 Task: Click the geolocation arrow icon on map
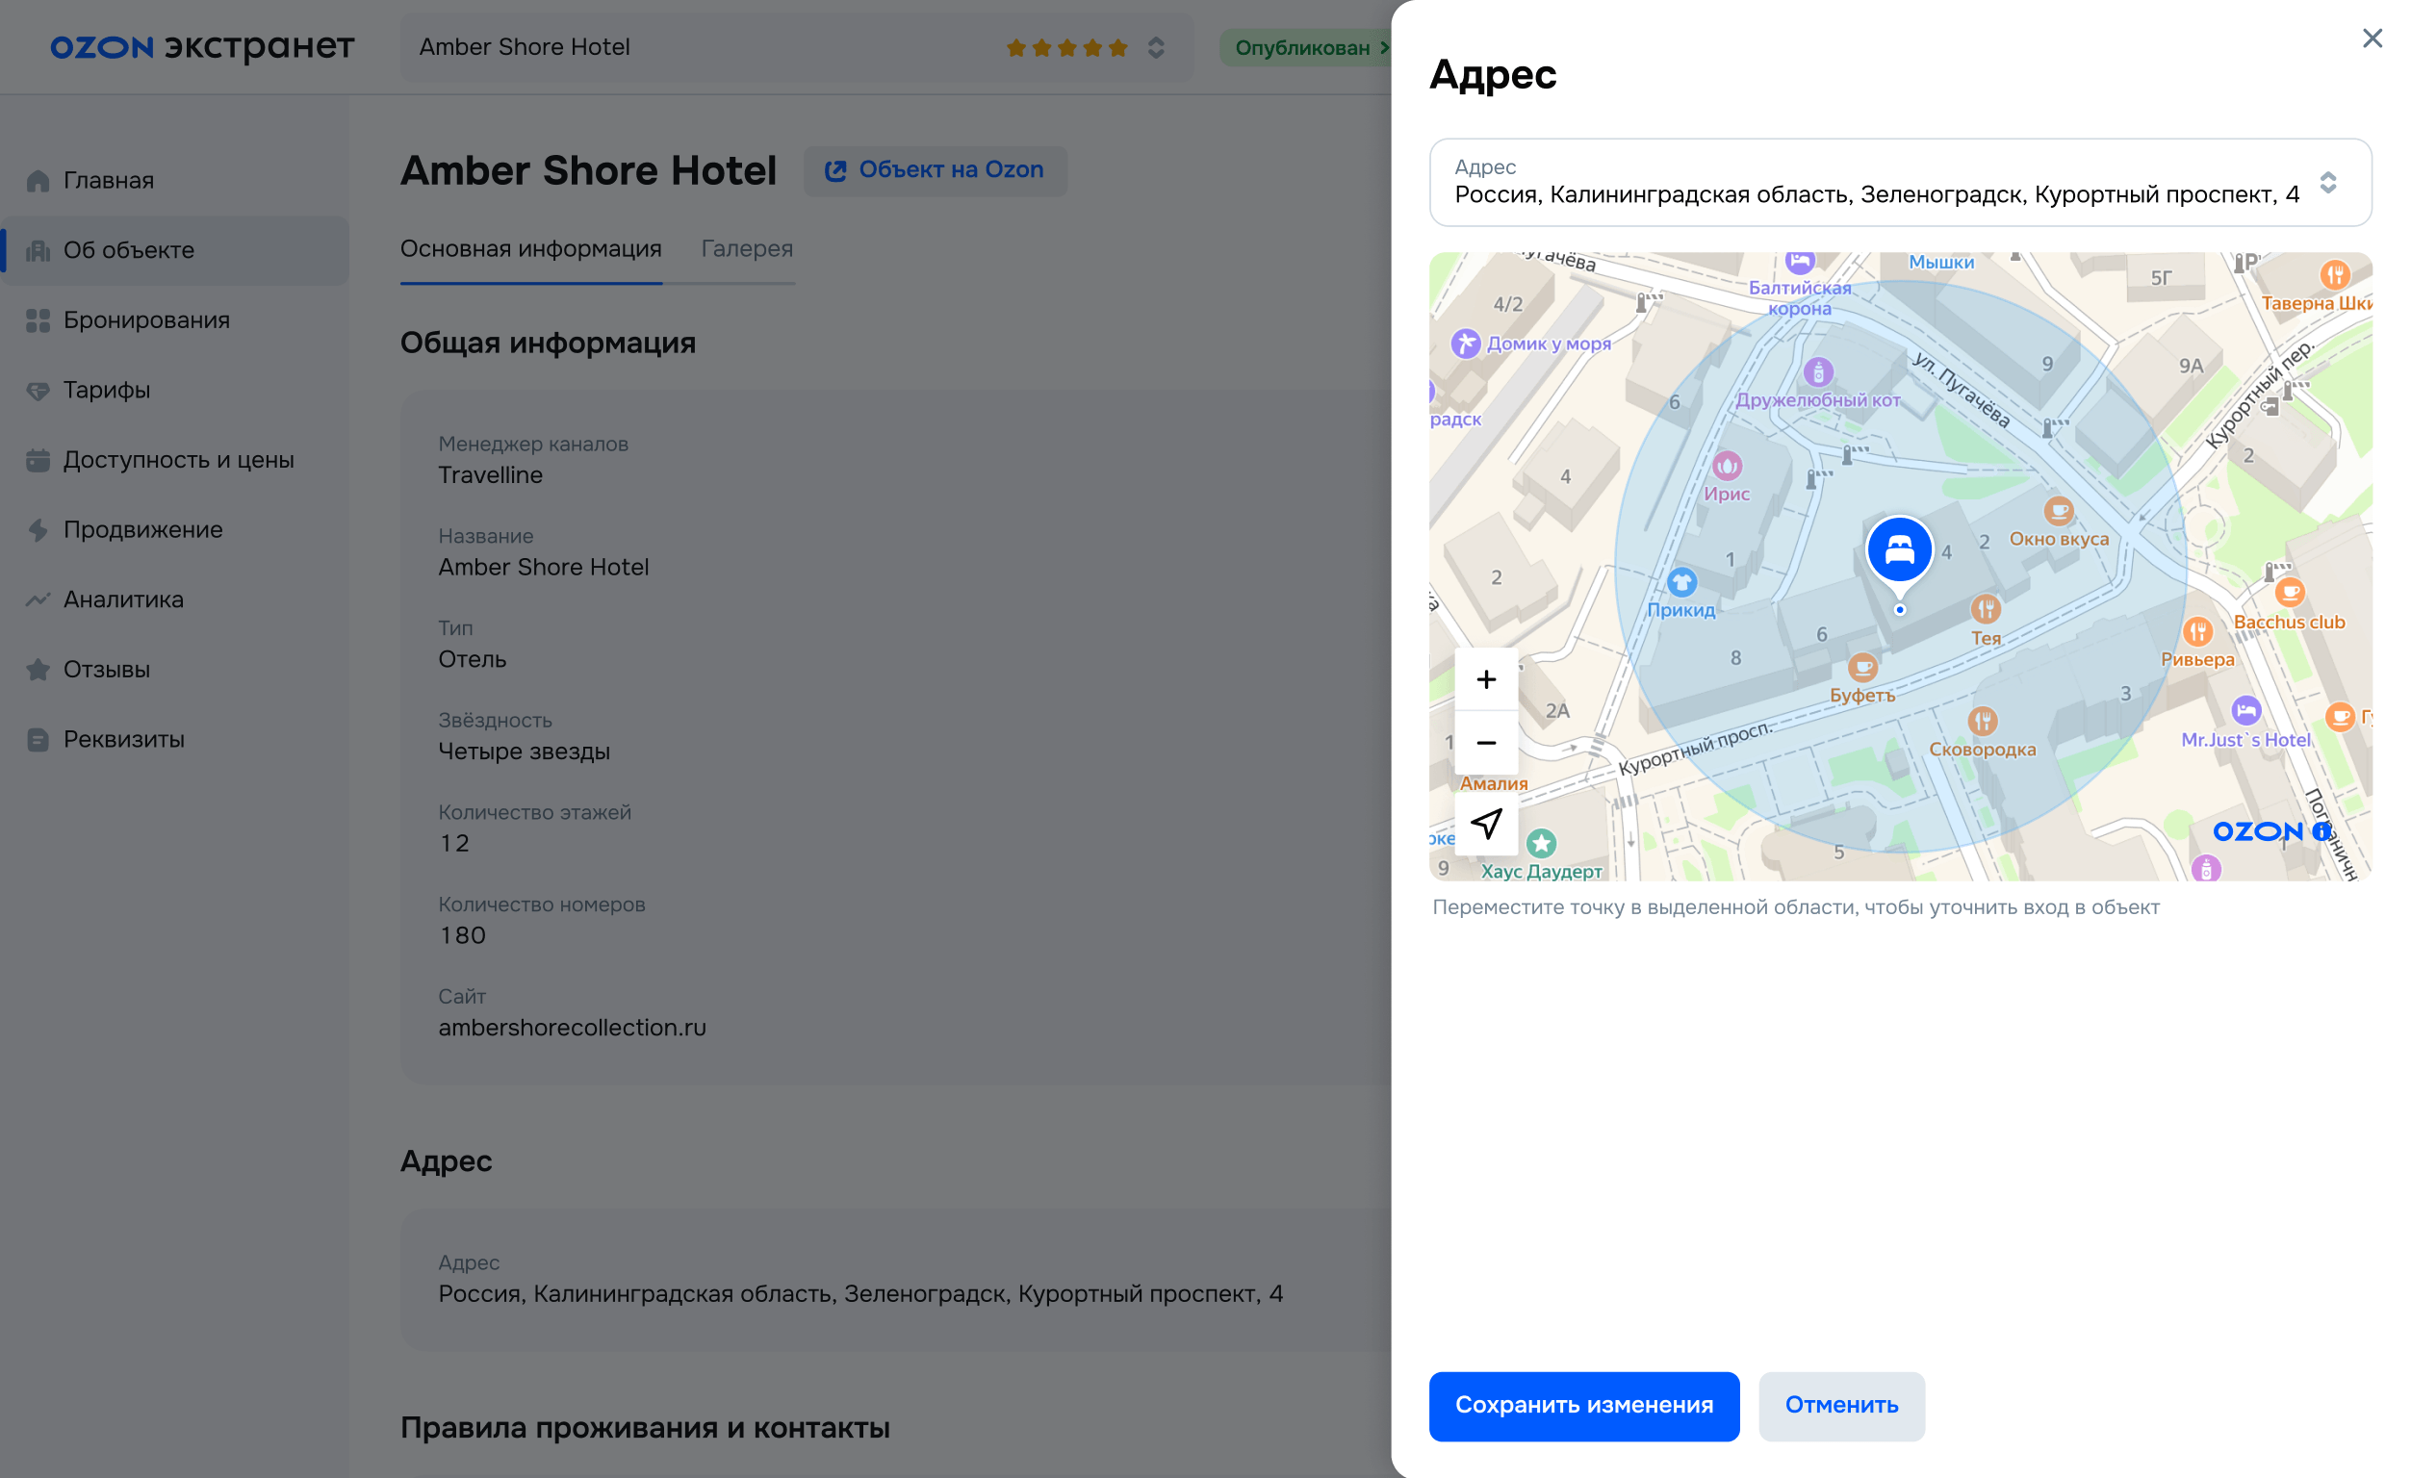coord(1485,823)
